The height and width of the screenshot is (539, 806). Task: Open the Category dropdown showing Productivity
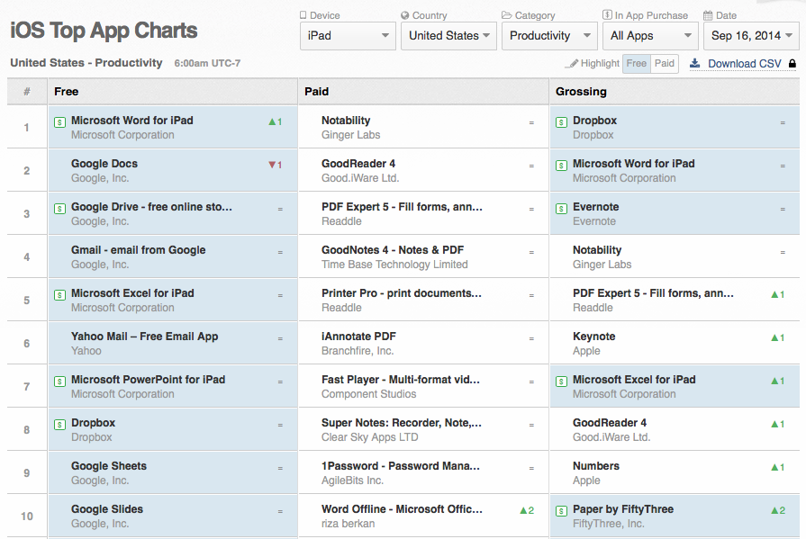coord(549,36)
